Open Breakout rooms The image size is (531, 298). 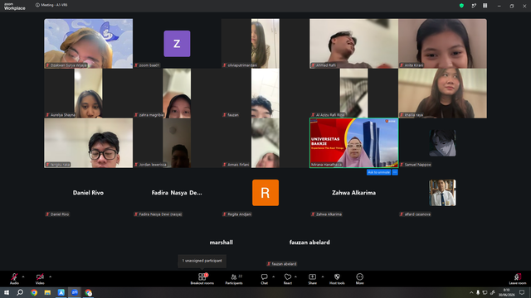point(202,279)
